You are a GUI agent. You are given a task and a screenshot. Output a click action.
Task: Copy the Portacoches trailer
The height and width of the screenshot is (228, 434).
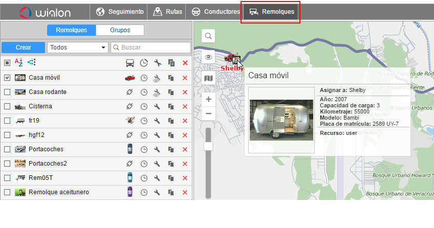(x=171, y=149)
